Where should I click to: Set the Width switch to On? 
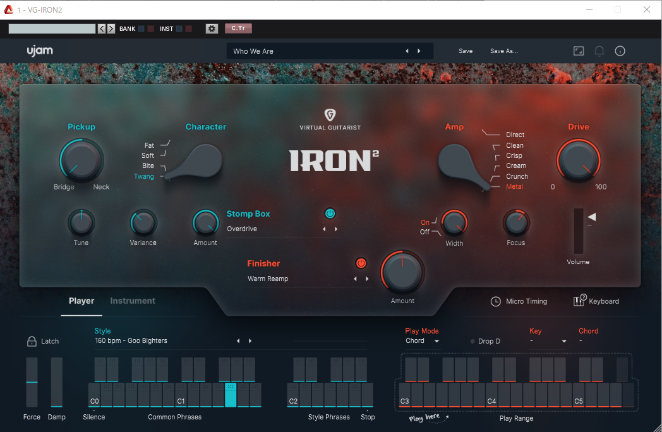point(425,222)
